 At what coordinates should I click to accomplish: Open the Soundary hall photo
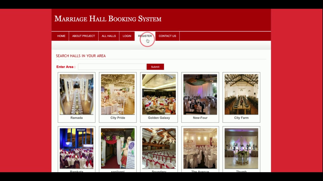(159, 148)
